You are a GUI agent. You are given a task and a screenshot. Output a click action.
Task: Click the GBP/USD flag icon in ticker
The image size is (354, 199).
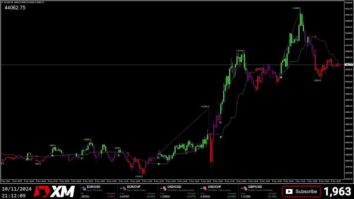(x=245, y=188)
